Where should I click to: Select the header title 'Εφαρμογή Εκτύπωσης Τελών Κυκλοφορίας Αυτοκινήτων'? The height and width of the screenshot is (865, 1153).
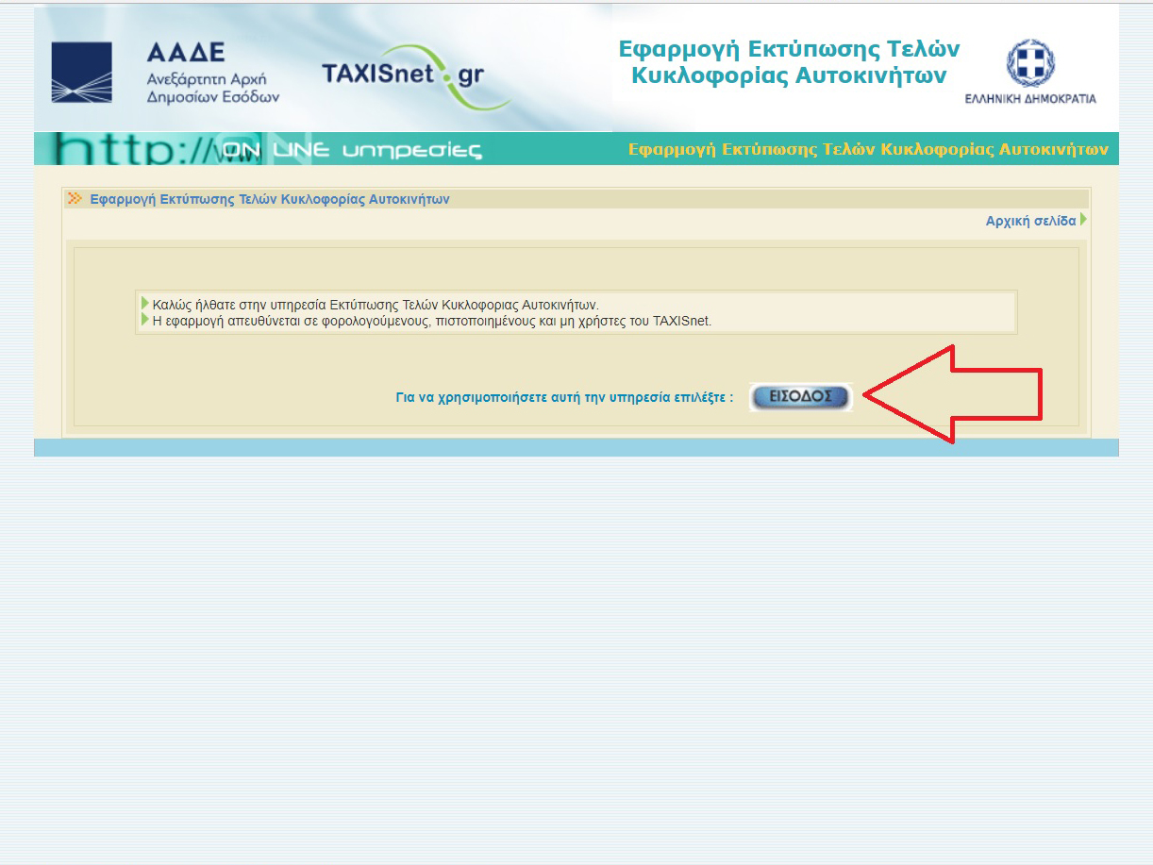tap(789, 62)
